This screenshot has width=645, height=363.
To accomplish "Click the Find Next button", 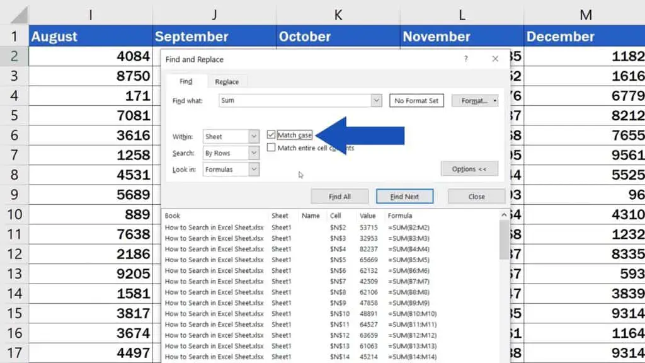I will coord(404,197).
